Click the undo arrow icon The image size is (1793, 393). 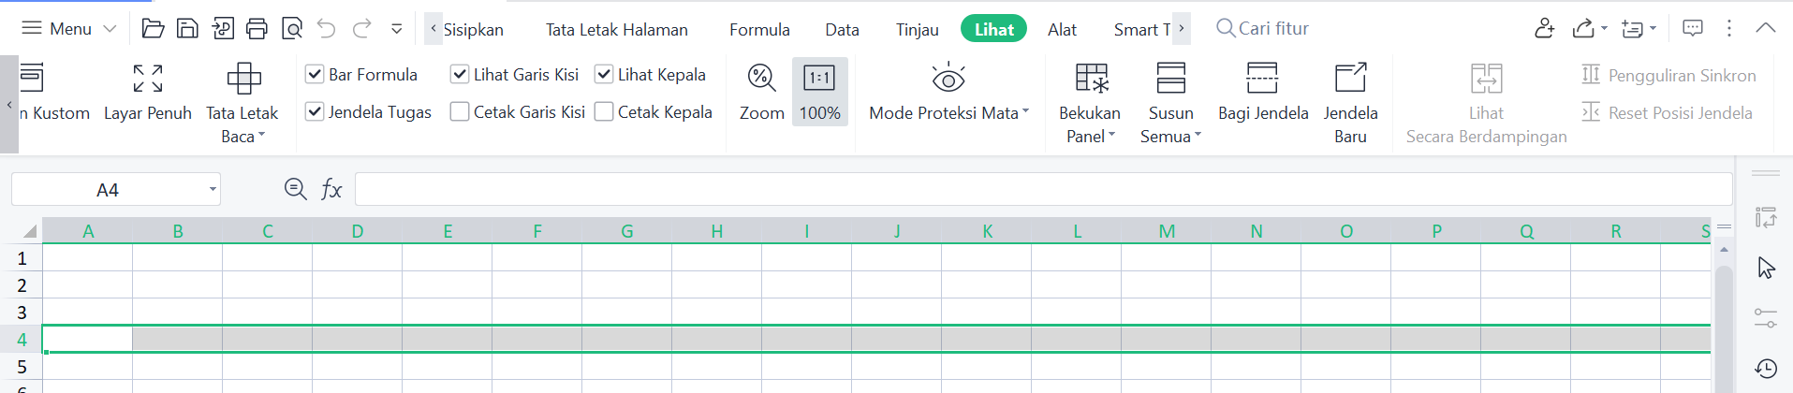pos(326,29)
